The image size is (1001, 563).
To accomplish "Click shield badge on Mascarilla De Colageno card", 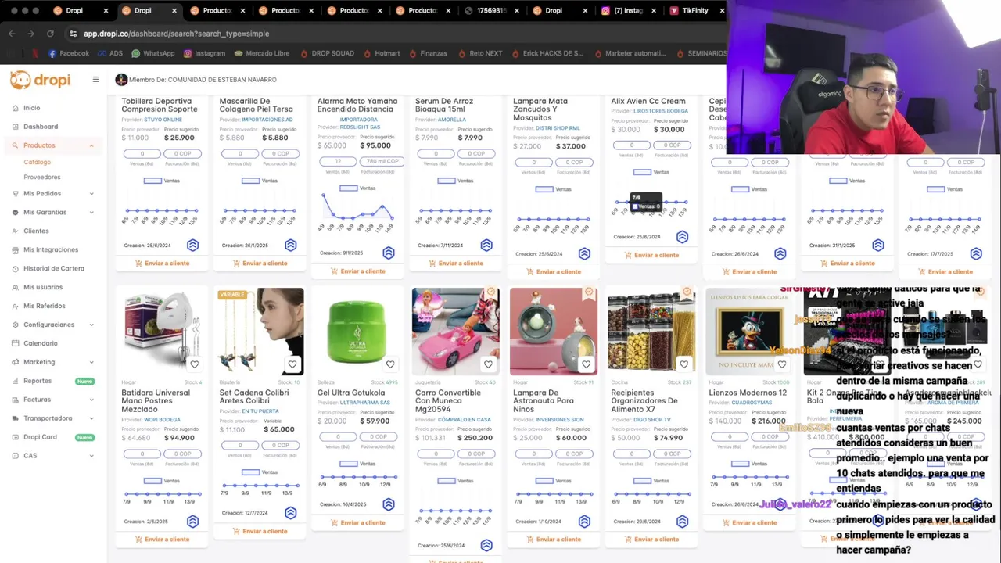I will click(291, 246).
